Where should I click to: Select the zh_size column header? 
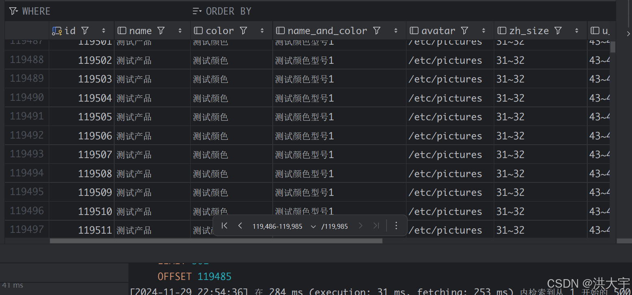point(541,30)
